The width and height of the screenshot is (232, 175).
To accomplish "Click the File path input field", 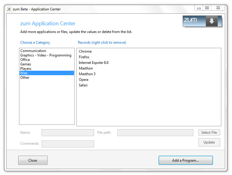I will (x=155, y=133).
